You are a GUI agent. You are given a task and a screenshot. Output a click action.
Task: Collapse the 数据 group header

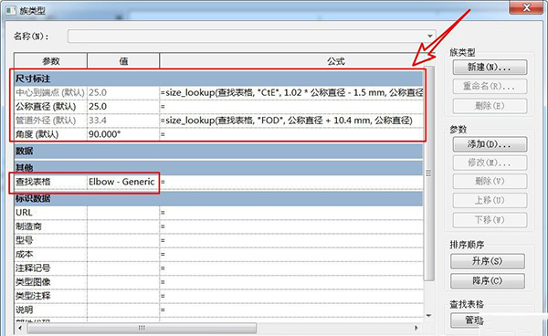218,152
